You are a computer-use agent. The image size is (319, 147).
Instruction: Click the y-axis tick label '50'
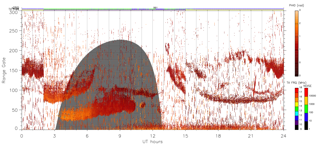pos(15,110)
